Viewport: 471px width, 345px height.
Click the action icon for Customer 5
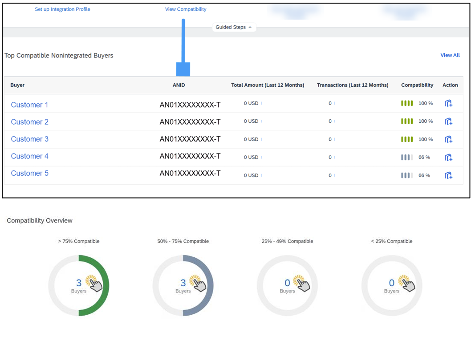pyautogui.click(x=449, y=175)
